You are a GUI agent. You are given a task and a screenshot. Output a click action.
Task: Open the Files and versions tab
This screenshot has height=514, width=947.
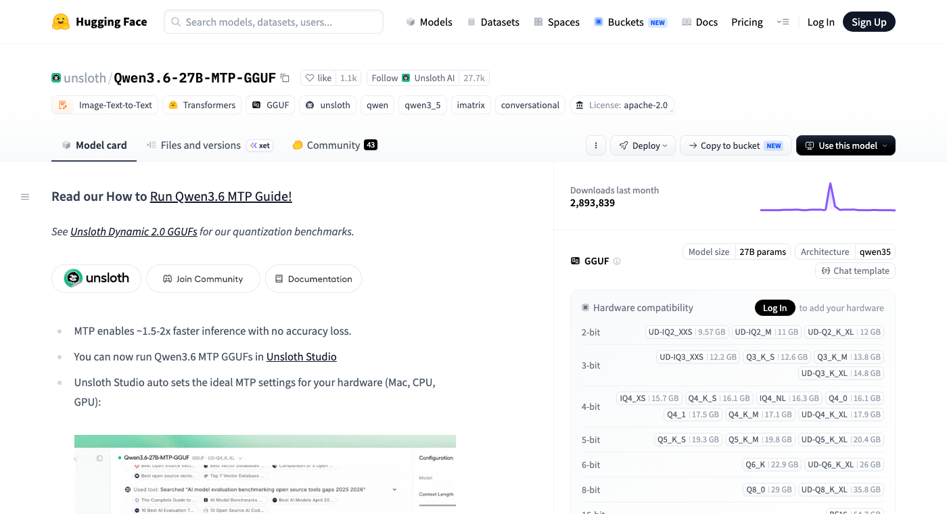(x=210, y=145)
